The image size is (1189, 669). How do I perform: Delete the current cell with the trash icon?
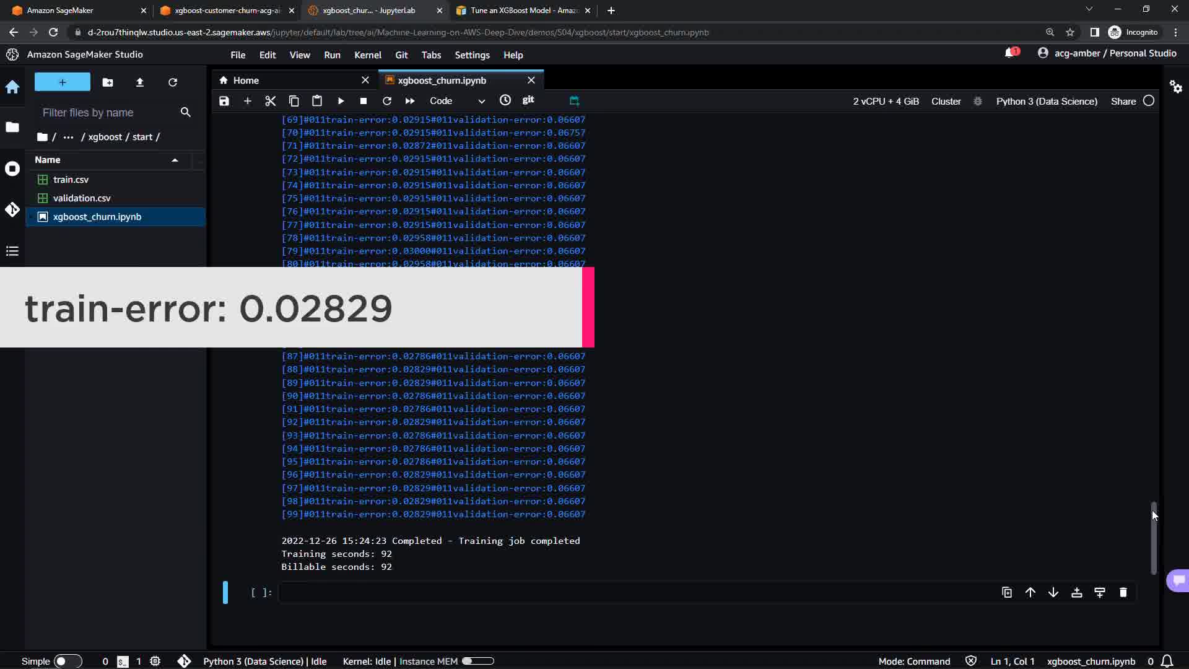pos(1123,593)
